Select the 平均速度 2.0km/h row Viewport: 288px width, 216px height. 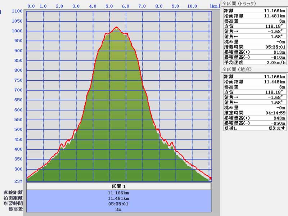[255, 62]
